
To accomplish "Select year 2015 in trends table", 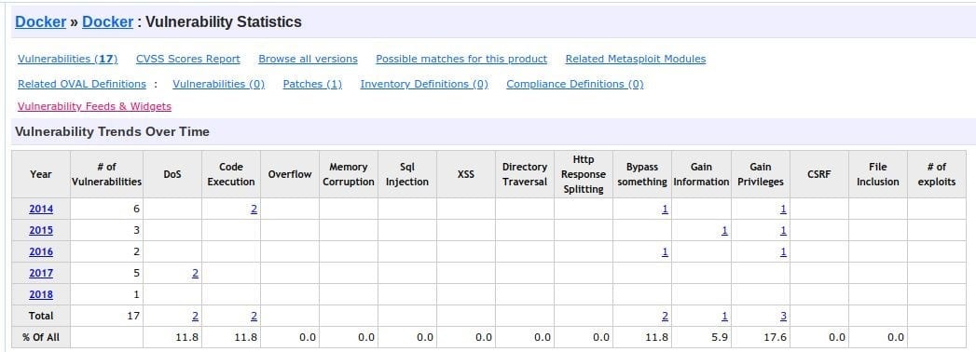I will click(x=41, y=231).
